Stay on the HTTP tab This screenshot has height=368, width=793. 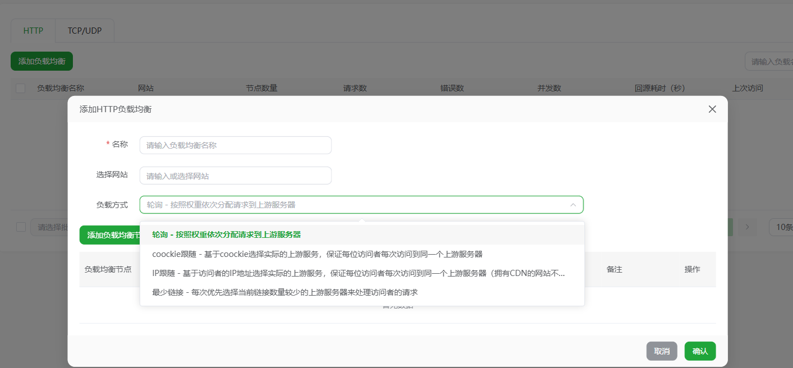(x=33, y=31)
